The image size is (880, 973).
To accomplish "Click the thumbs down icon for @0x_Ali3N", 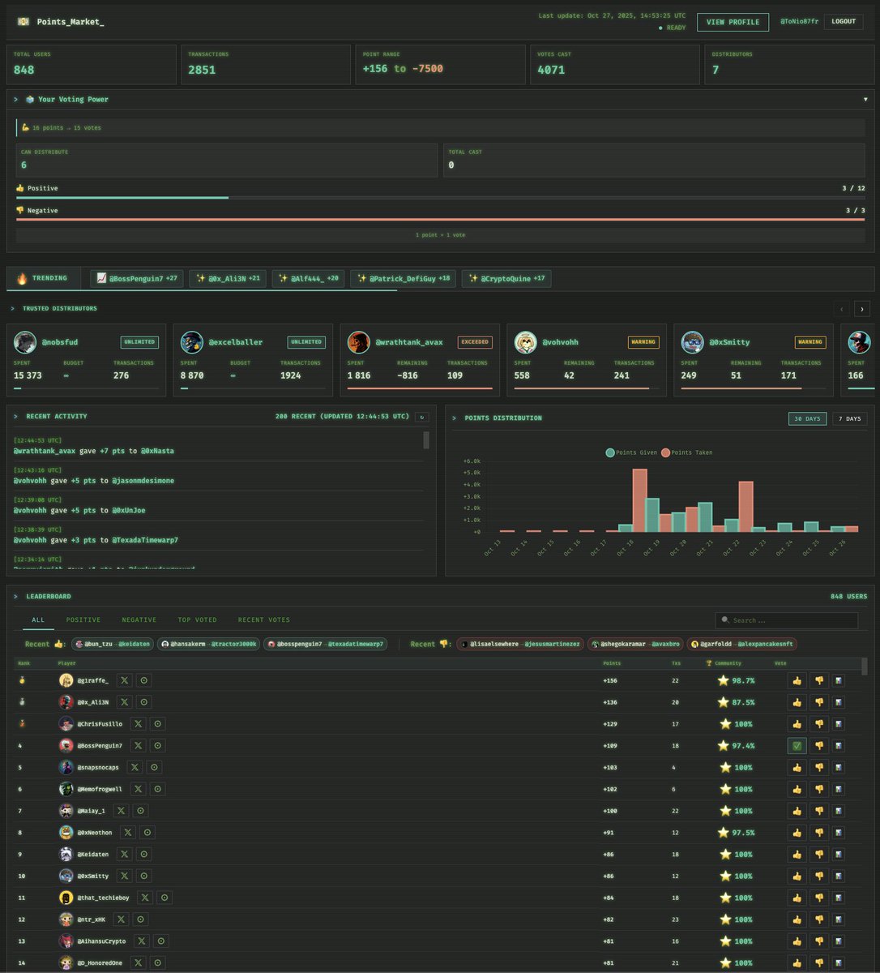I will (x=819, y=702).
